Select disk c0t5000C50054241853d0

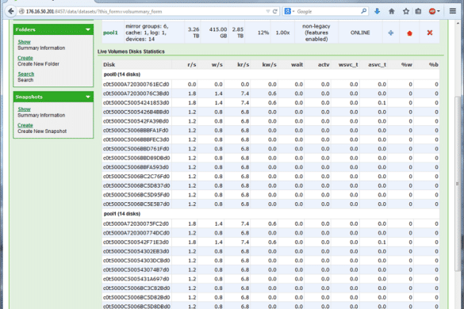[x=136, y=103]
